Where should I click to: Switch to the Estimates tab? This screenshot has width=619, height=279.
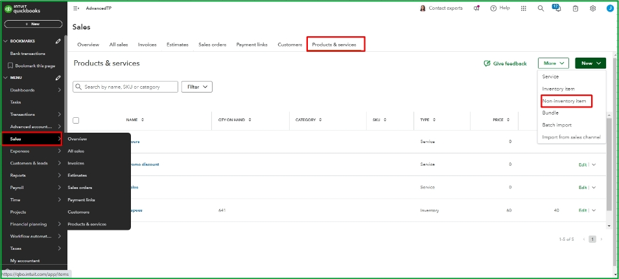pyautogui.click(x=177, y=45)
